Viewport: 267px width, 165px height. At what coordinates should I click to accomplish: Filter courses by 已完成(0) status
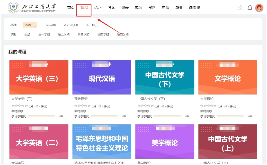tap(50, 25)
